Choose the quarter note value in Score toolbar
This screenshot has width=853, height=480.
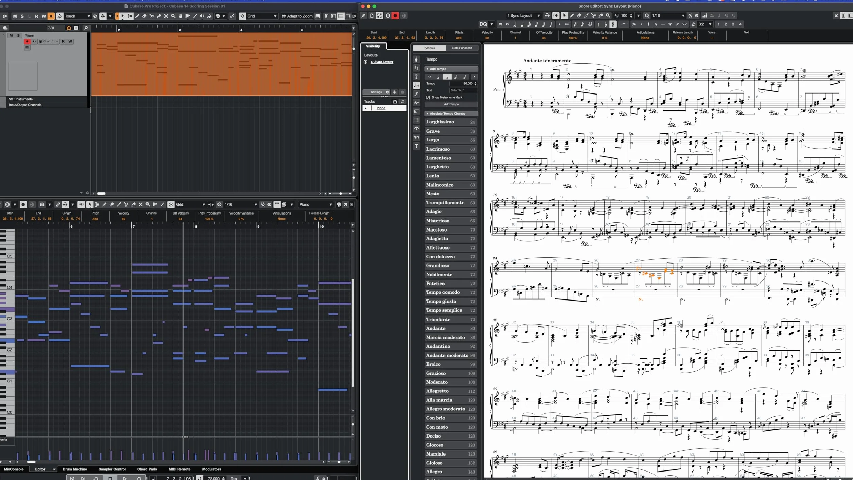(x=522, y=24)
